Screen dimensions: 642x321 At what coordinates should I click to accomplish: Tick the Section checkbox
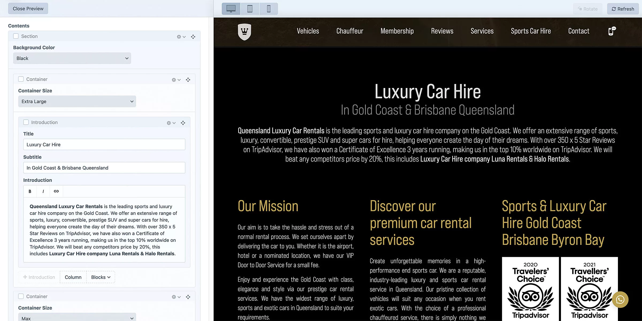[16, 36]
